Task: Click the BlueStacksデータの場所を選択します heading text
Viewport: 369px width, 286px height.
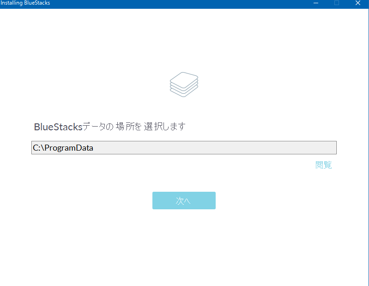Action: click(x=110, y=127)
